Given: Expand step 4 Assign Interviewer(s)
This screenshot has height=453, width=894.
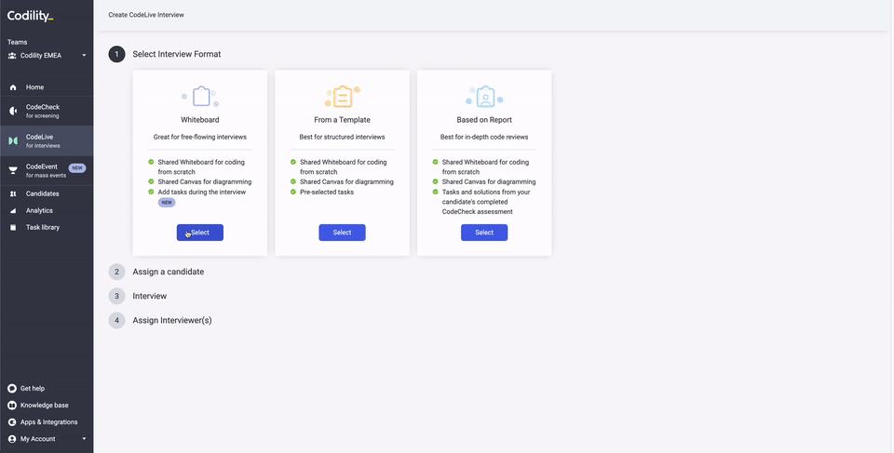Looking at the screenshot, I should [172, 320].
